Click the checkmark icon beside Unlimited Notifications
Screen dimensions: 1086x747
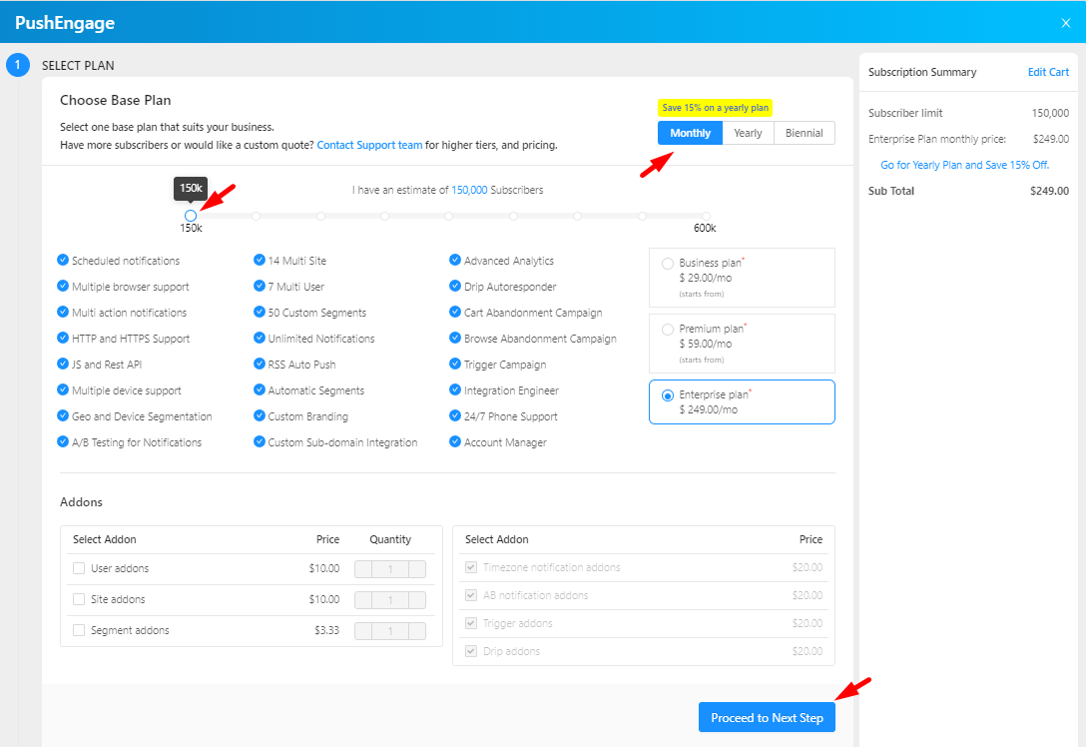[260, 339]
